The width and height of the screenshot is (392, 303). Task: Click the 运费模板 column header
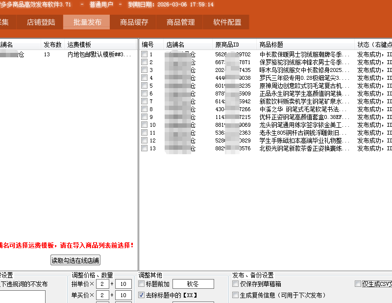point(79,45)
